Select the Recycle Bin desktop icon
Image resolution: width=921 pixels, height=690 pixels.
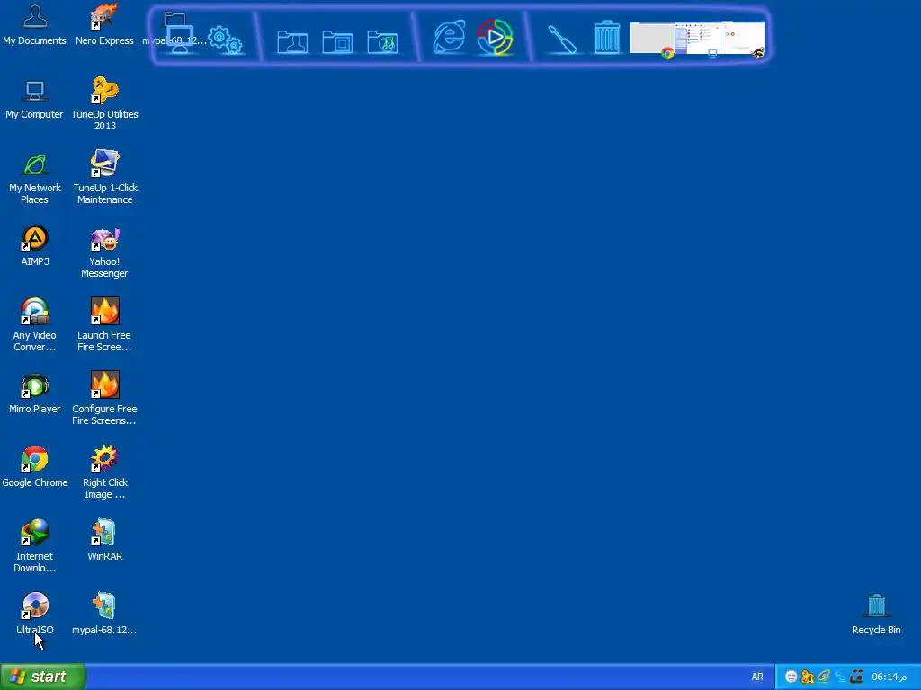(876, 615)
